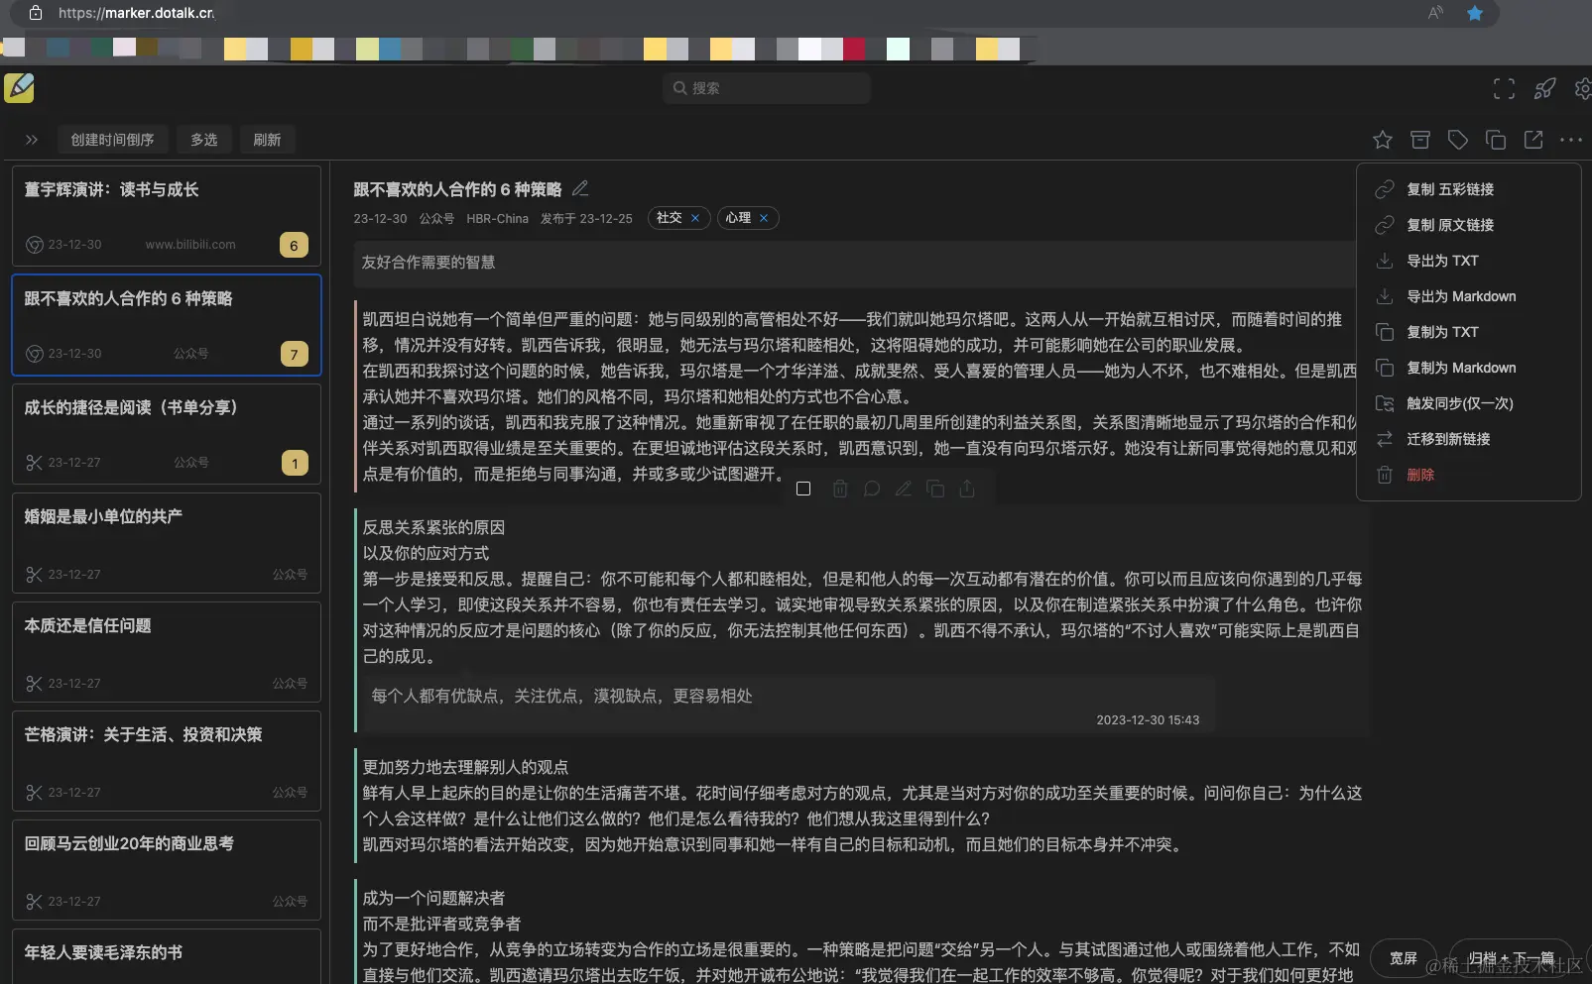The width and height of the screenshot is (1592, 984).
Task: Remove the 社交 tag
Action: [695, 218]
